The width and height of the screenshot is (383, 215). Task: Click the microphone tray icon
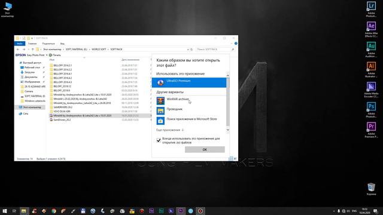click(x=339, y=211)
